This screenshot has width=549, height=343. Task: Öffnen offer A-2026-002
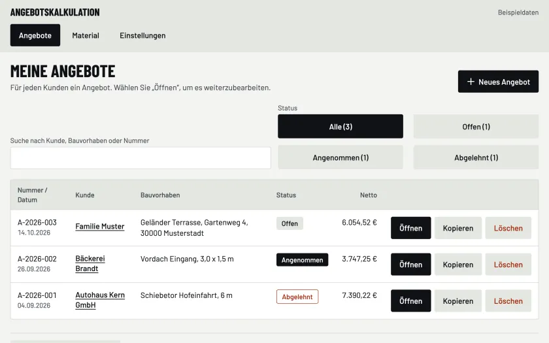[410, 264]
